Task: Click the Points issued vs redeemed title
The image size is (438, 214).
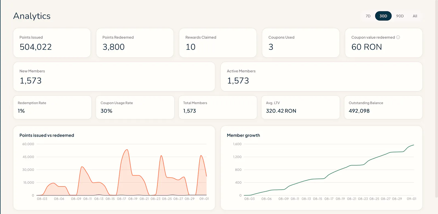Action: (x=47, y=135)
